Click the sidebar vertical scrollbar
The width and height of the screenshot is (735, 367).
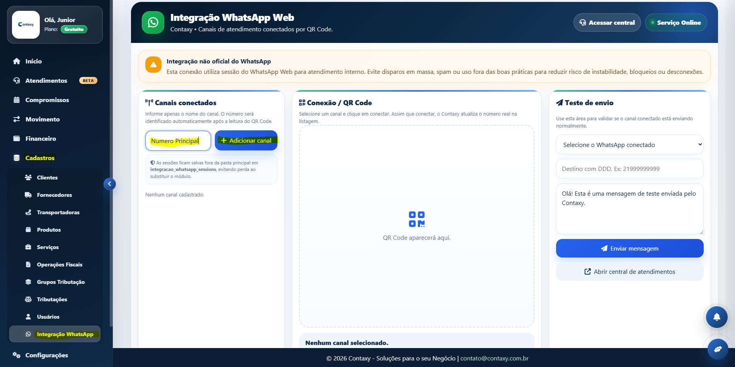click(x=111, y=162)
